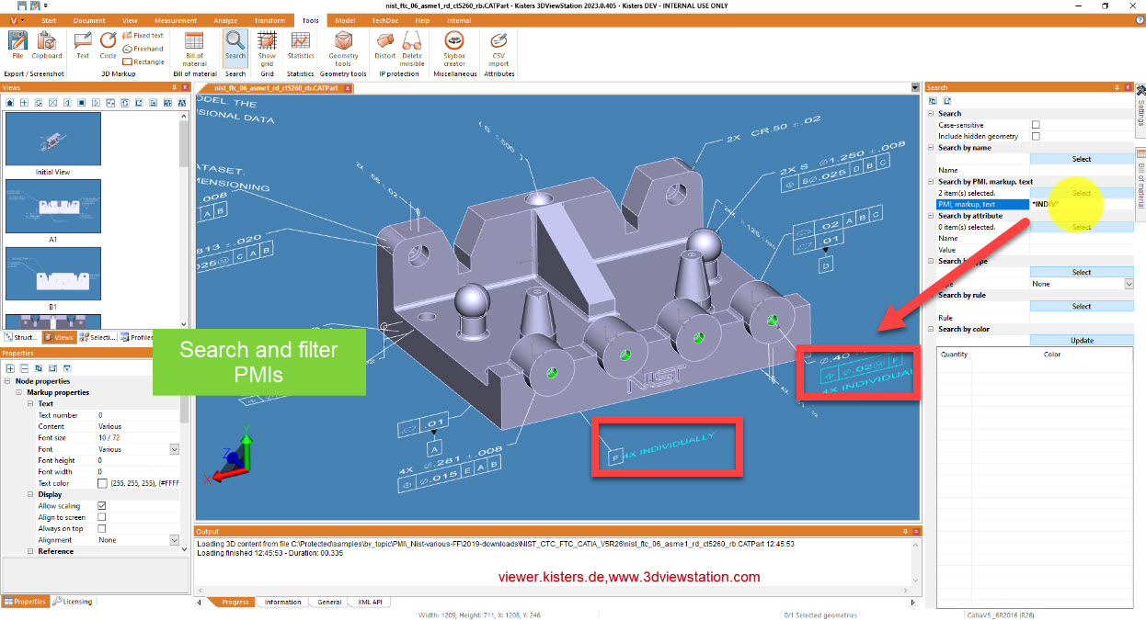1146x620 pixels.
Task: Collapse Search by name section
Action: pyautogui.click(x=931, y=148)
